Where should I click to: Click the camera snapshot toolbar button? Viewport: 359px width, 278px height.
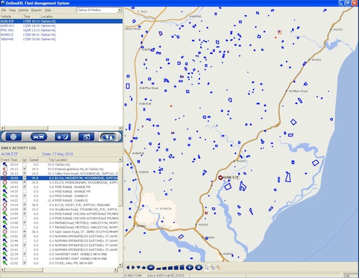coord(86,136)
